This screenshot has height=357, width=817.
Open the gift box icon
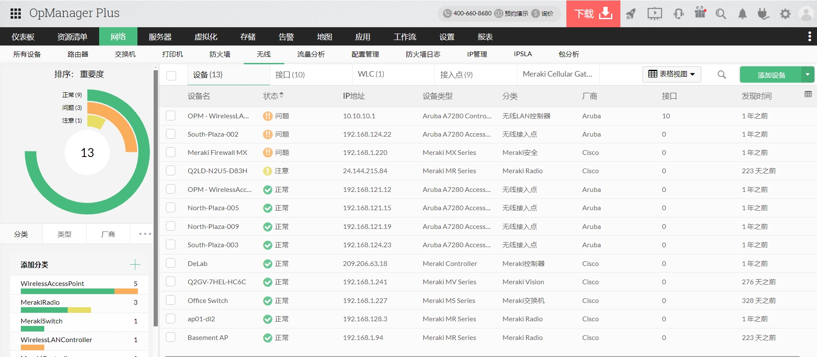point(700,13)
